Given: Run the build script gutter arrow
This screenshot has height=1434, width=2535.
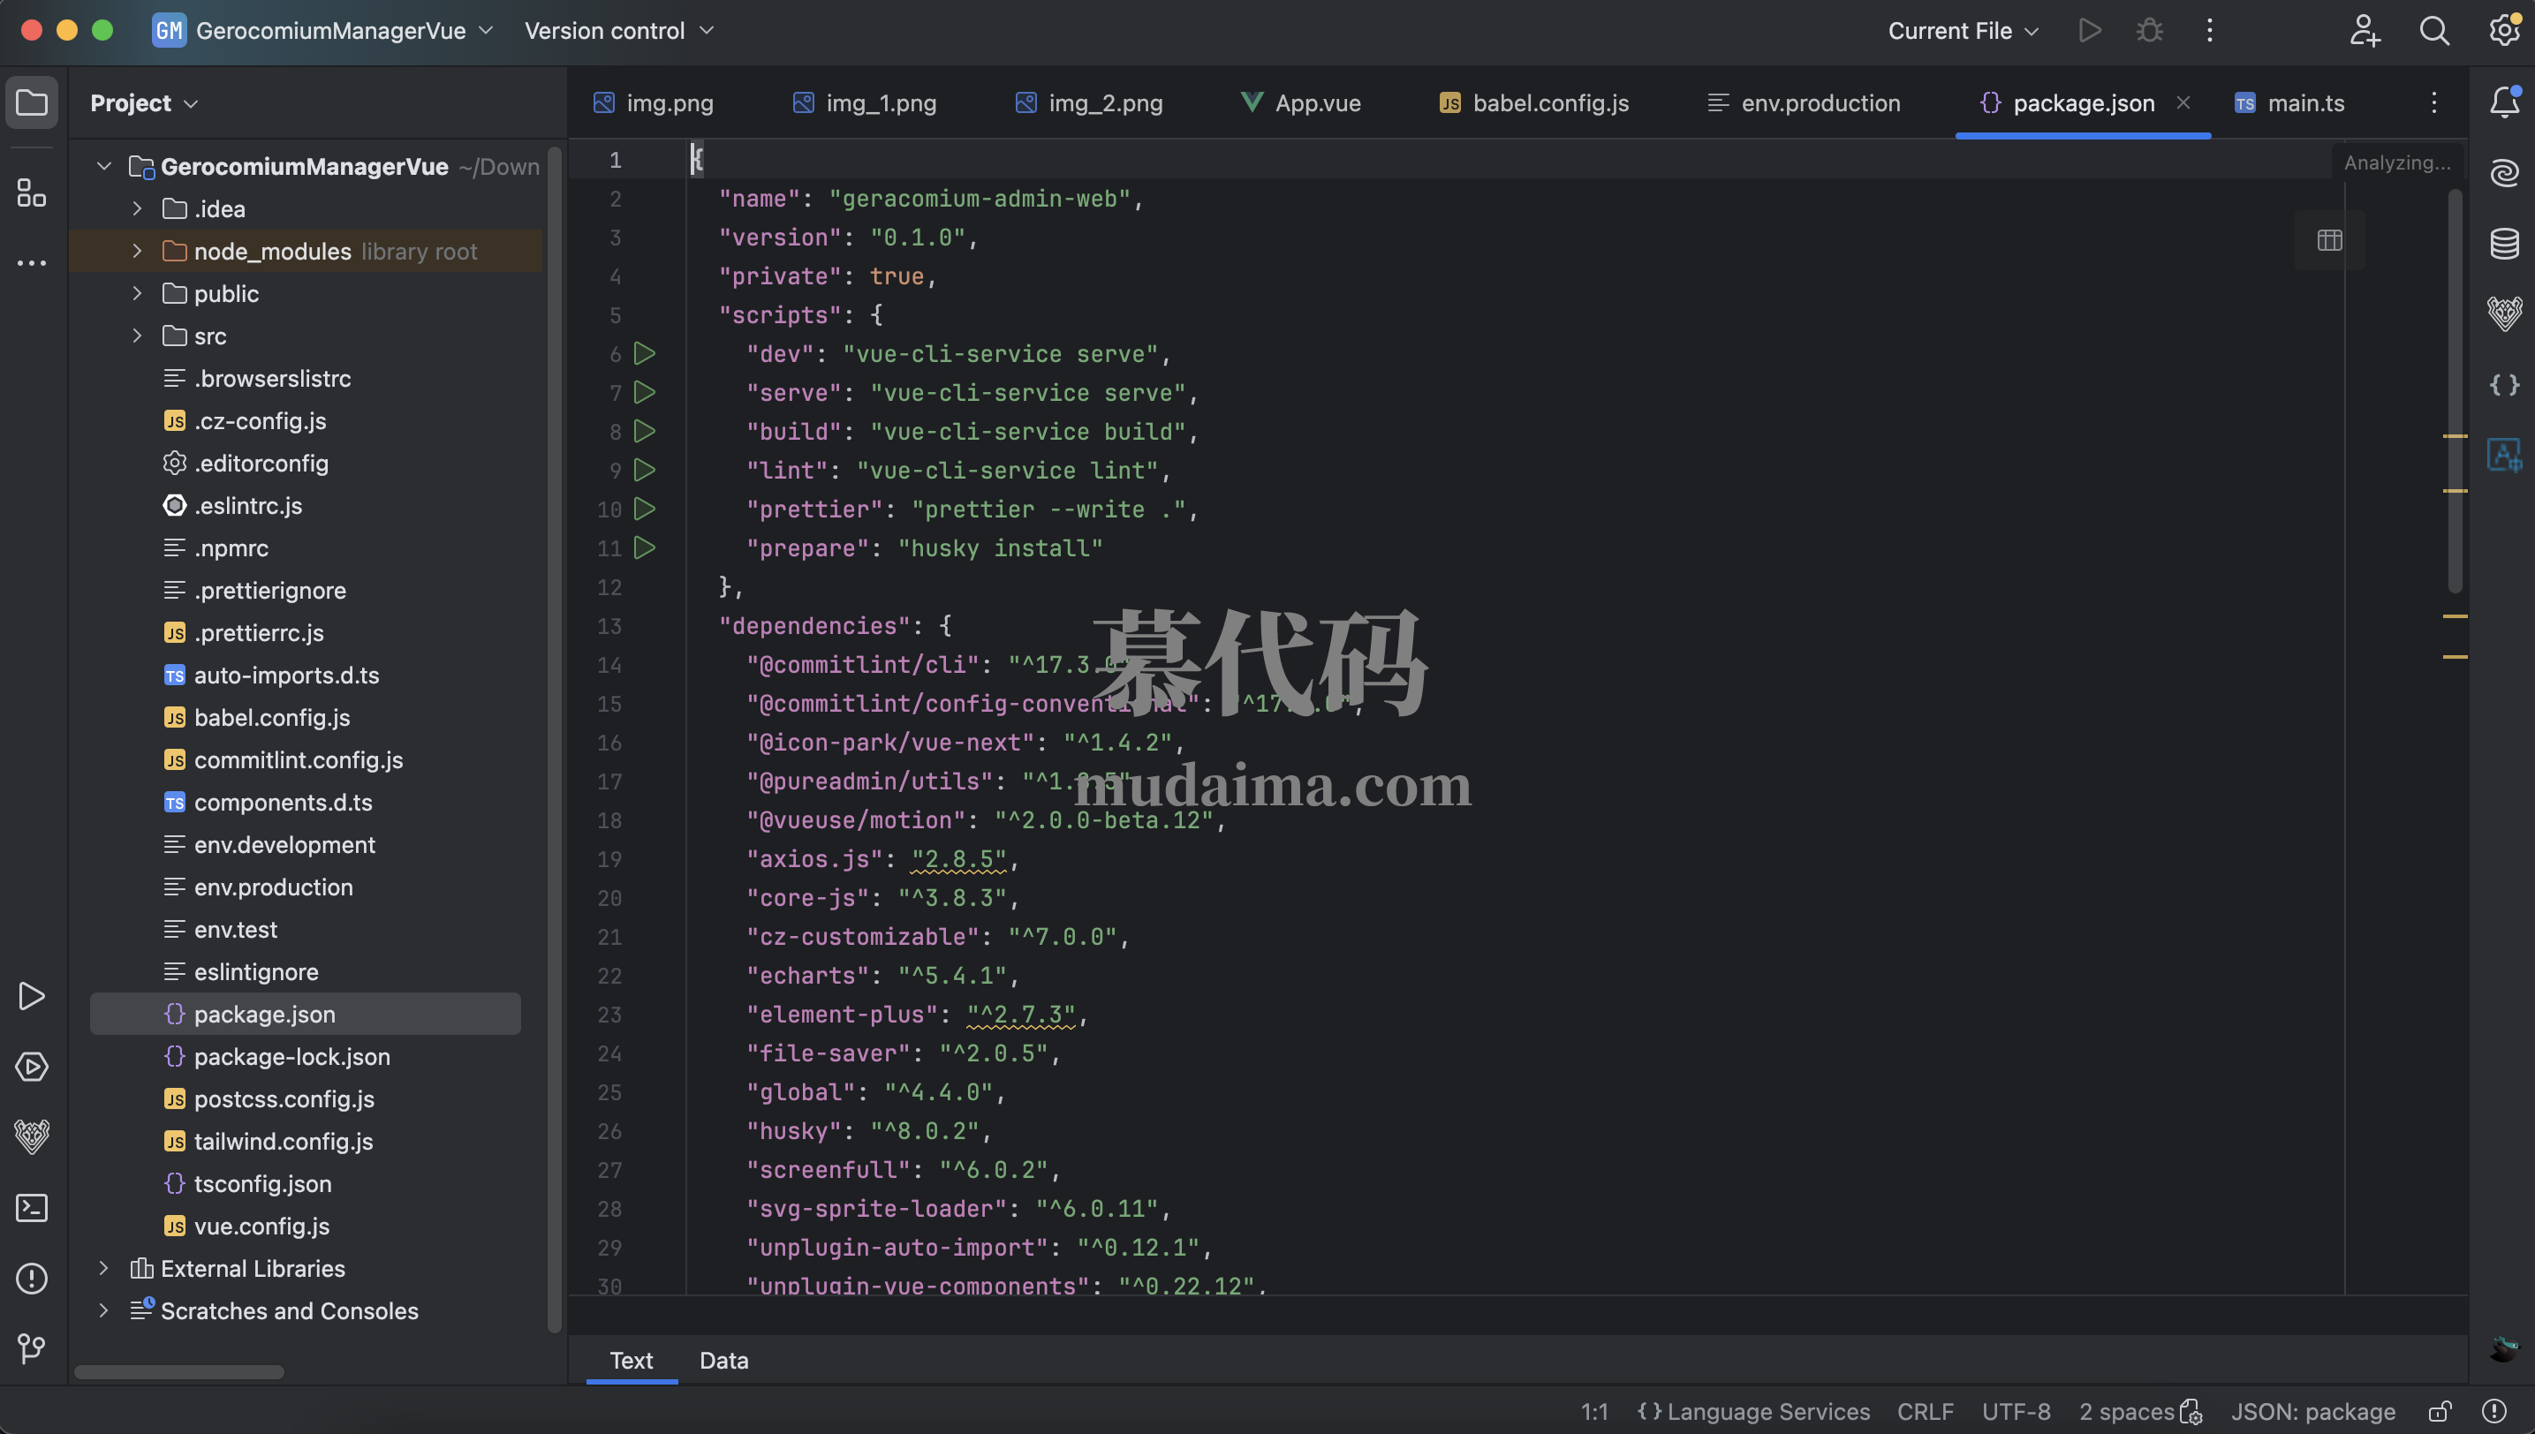Looking at the screenshot, I should [644, 430].
